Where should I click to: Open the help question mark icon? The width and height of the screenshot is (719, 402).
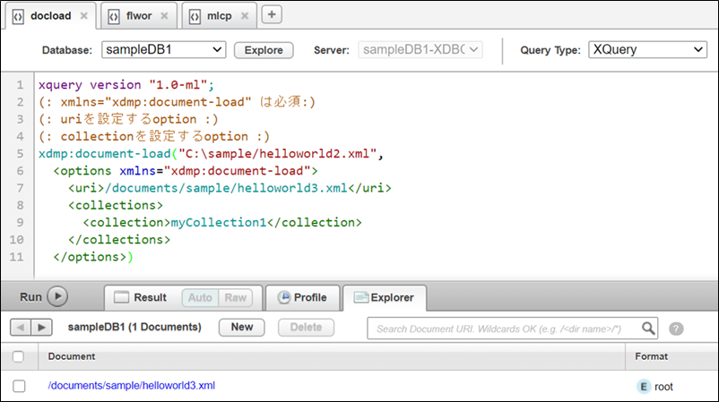coord(676,329)
